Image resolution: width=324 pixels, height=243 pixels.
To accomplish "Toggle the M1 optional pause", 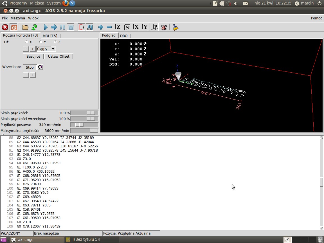I will [90, 27].
